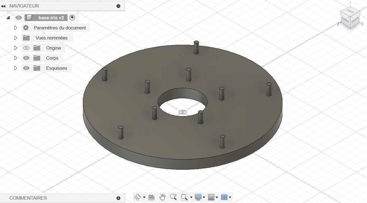Collapse the base-iris v2 root node
Screen dimensions: 367x203
point(8,18)
